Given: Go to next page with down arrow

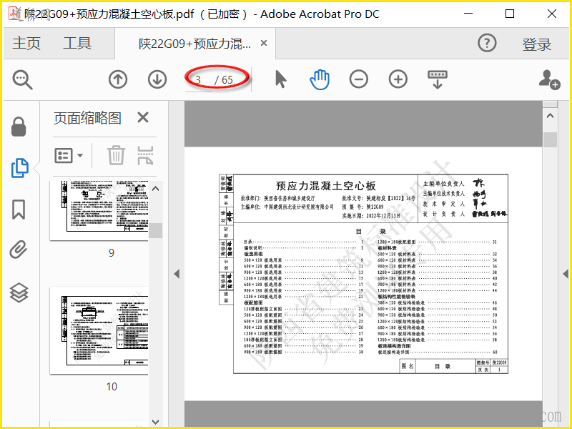Looking at the screenshot, I should [157, 79].
